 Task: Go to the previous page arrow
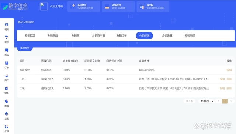(x=219, y=101)
